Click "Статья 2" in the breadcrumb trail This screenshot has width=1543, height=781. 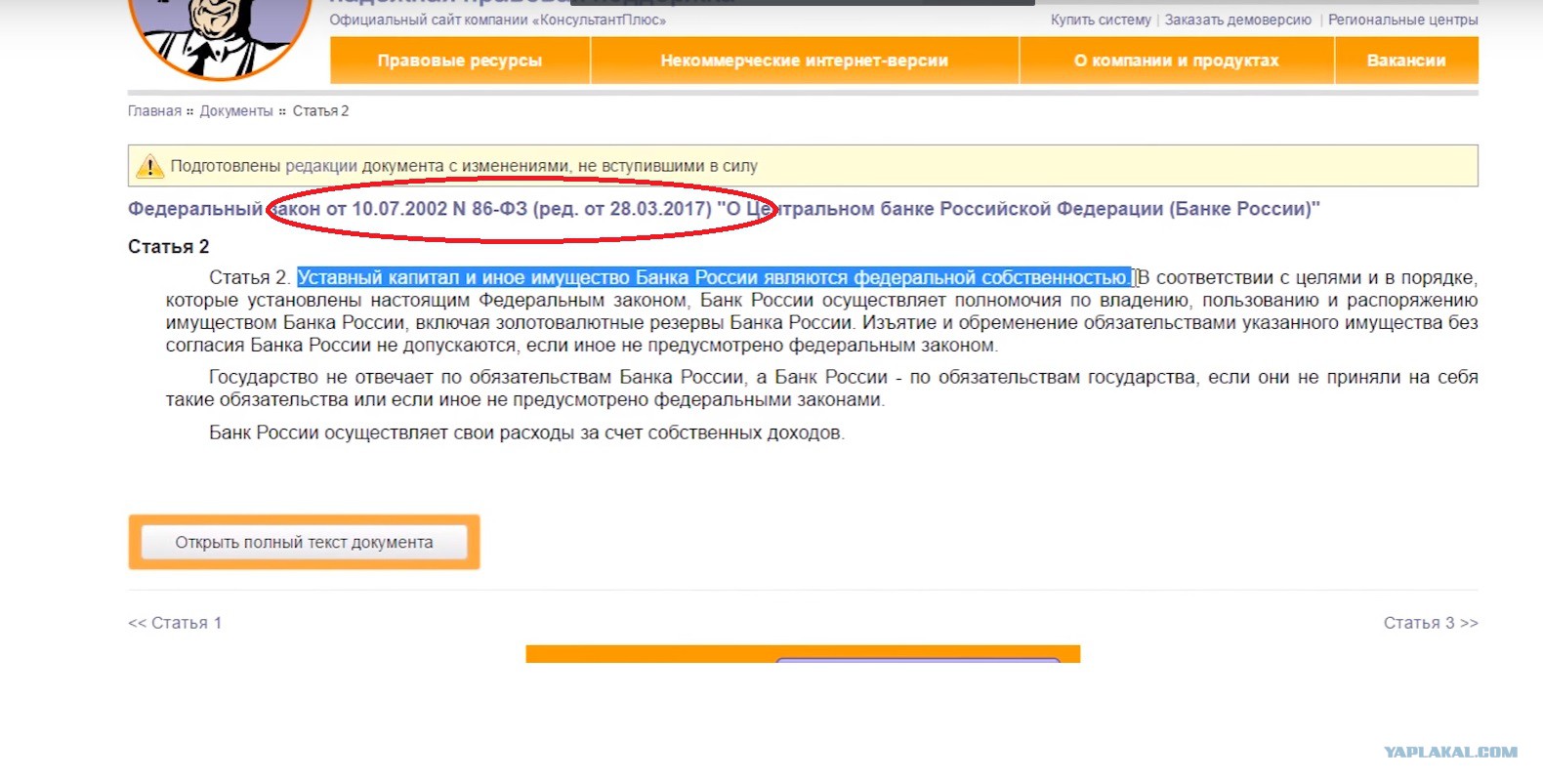click(x=320, y=111)
